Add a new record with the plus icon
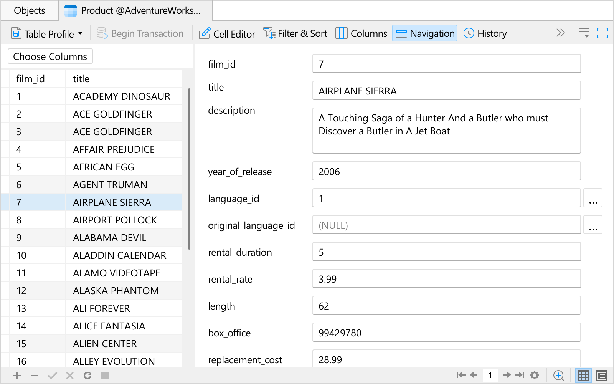Screen dimensions: 614x384 click(17, 376)
